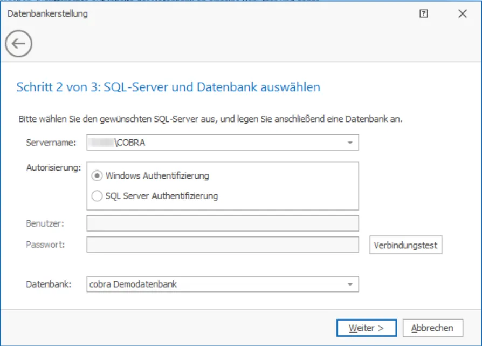
Task: Click the Benutzer input field
Action: coord(223,223)
